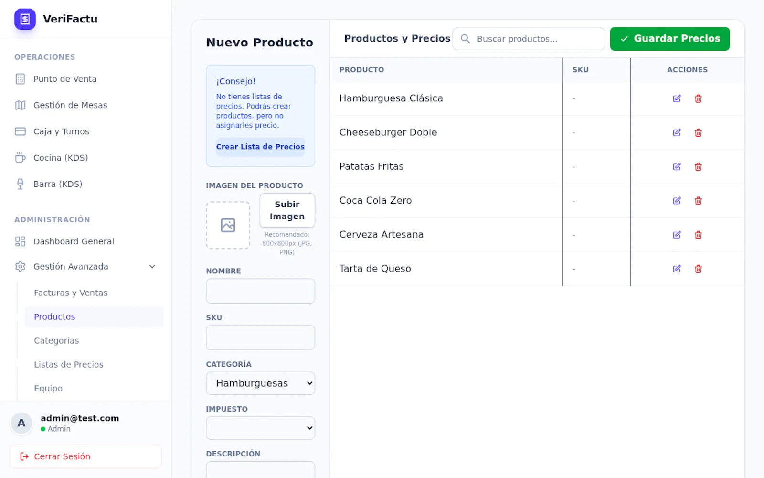Viewport: 764px width, 478px height.
Task: Open the Equipo page
Action: click(94, 388)
